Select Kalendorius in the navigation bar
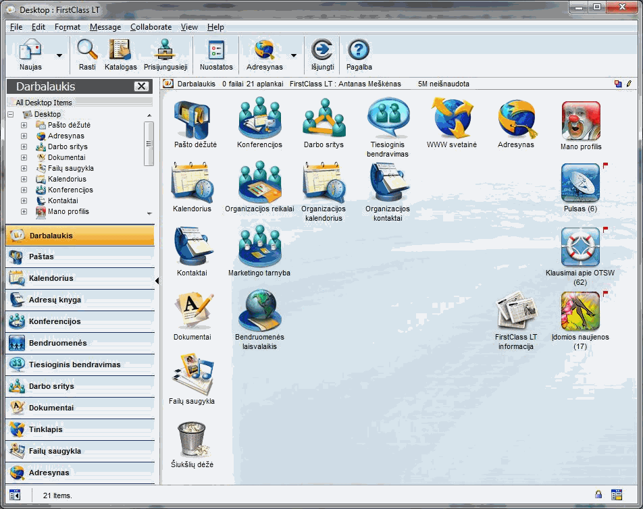643x509 pixels. 80,278
